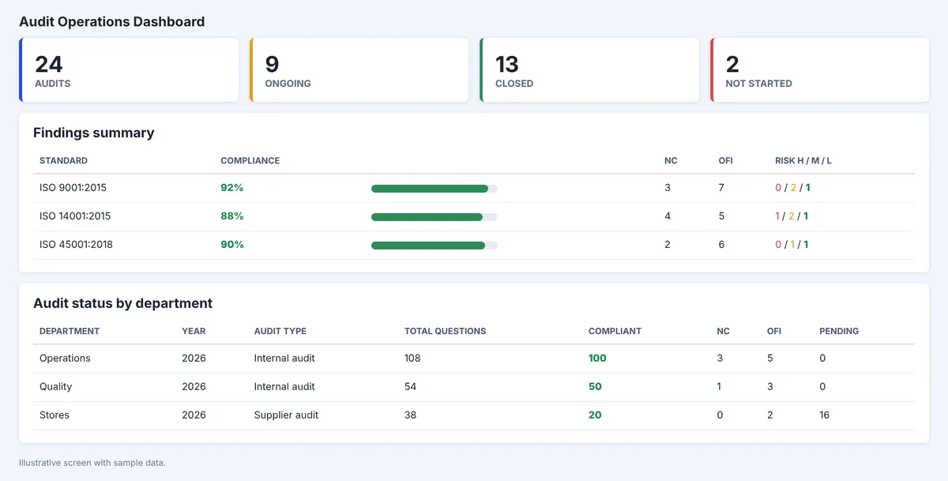Screen dimensions: 948x481
Task: Click the Compliance header in Findings summary
Action: [x=250, y=160]
